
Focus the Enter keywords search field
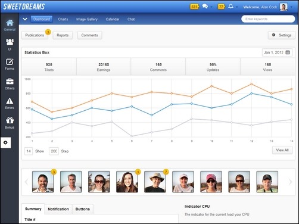click(268, 19)
